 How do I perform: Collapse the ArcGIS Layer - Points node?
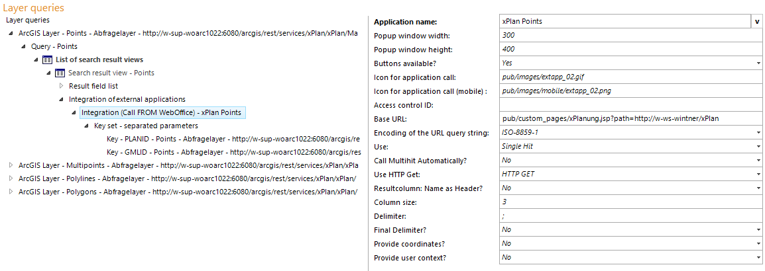click(11, 34)
